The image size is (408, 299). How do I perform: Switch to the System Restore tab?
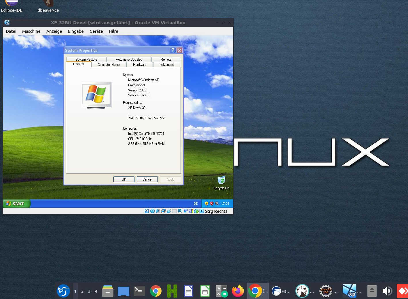pos(86,59)
